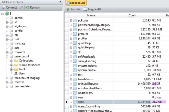
Task: Click the Toggle All button
Action: [x=92, y=9]
